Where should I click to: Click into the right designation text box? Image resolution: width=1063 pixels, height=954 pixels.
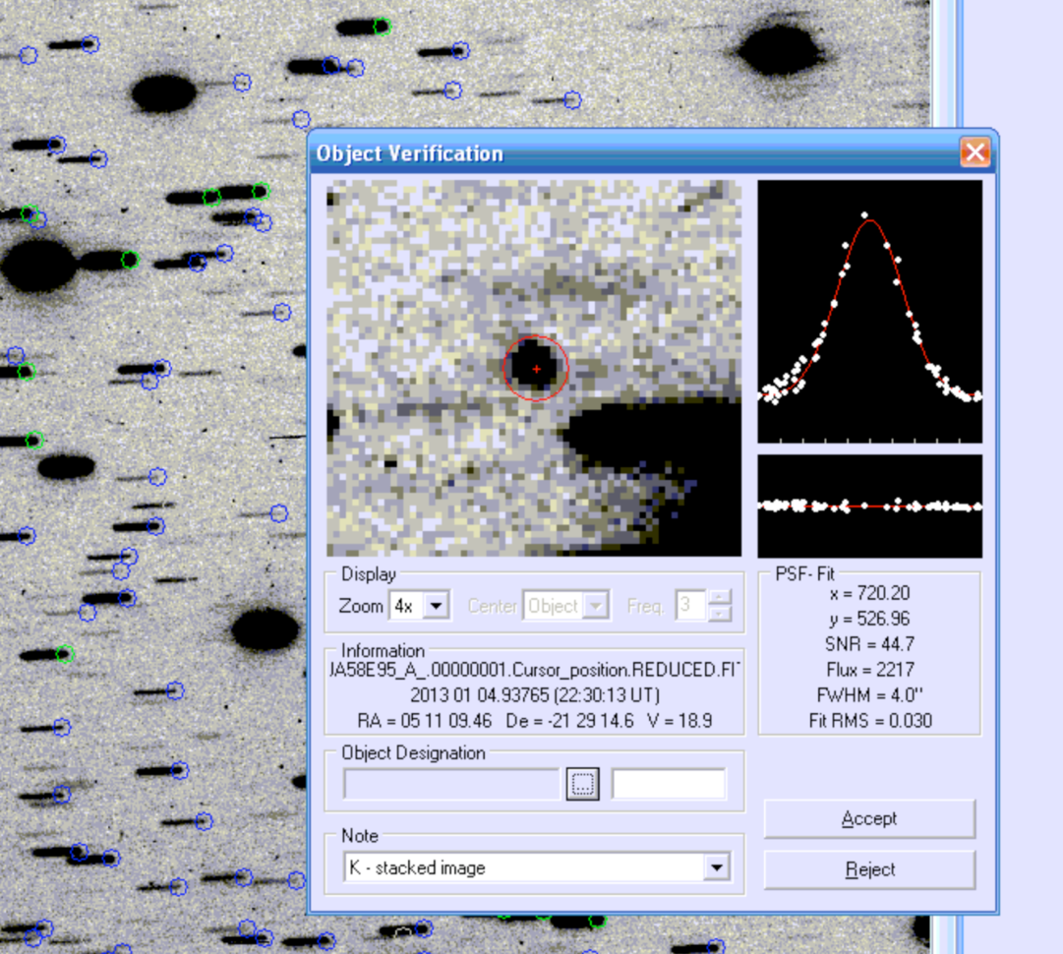[669, 783]
